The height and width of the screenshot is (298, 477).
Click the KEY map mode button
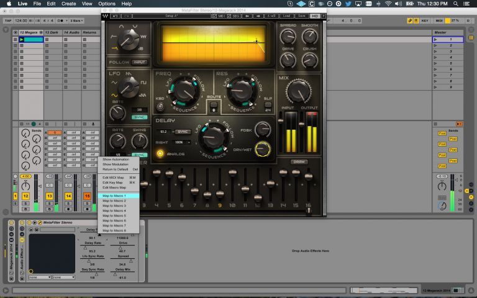point(425,20)
